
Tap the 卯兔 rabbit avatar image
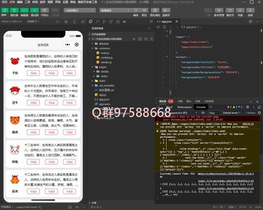point(15,150)
